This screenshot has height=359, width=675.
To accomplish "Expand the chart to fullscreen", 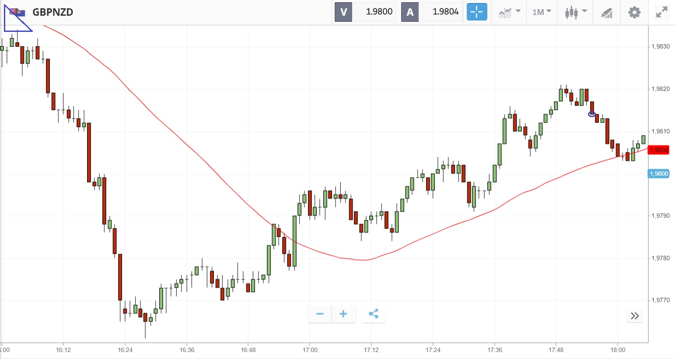I will [x=662, y=12].
